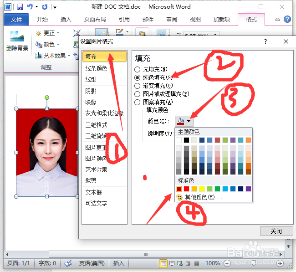Click the 颜色 picture color icon in ribbon
Image resolution: width=296 pixels, height=272 pixels.
(39, 45)
